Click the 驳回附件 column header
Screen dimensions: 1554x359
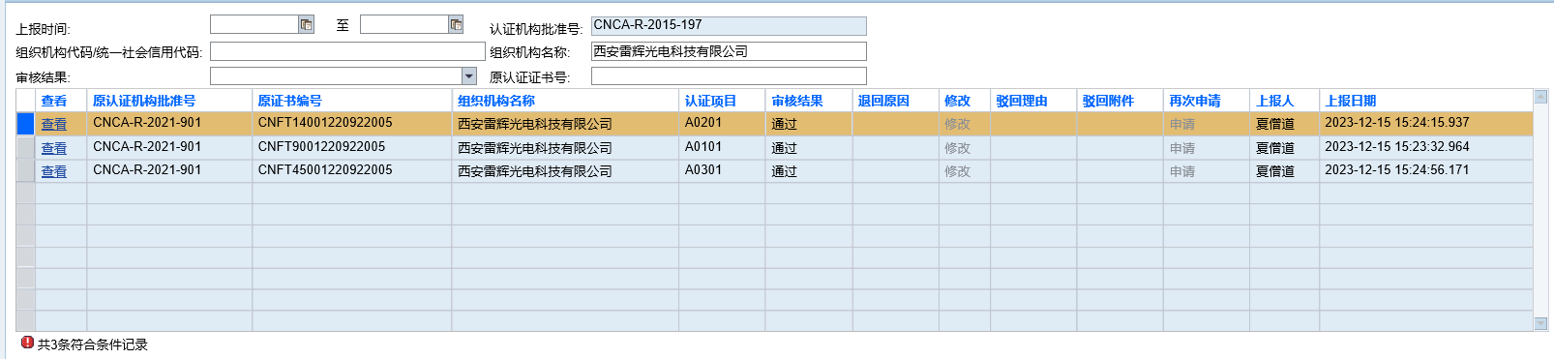(x=1108, y=101)
